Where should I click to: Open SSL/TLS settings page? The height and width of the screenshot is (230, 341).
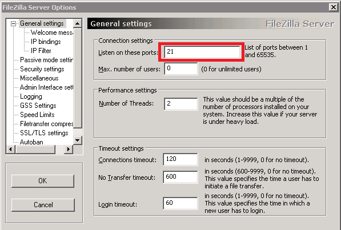[x=44, y=133]
